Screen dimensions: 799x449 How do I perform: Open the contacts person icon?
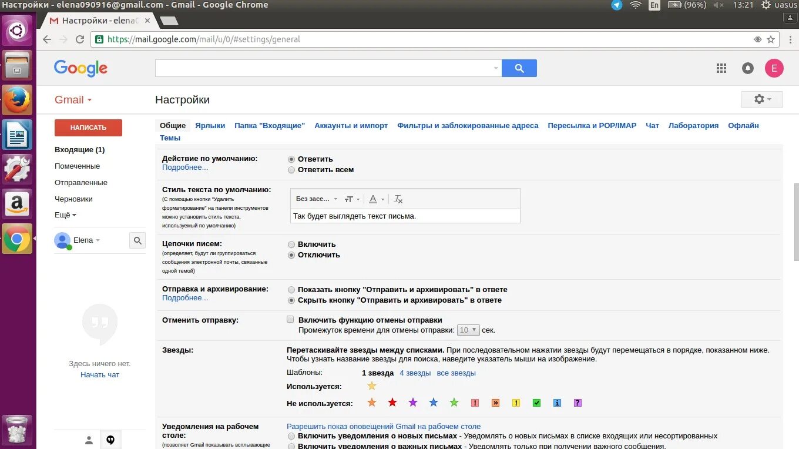click(x=89, y=440)
